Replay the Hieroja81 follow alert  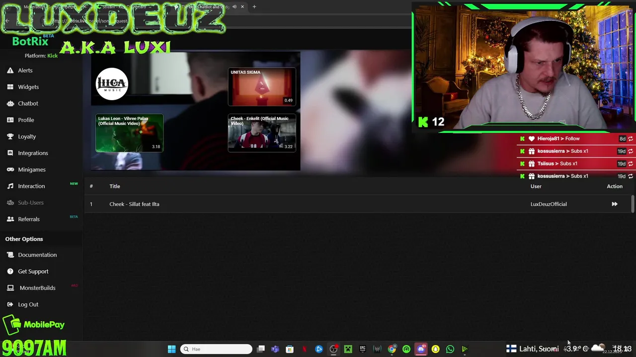point(631,139)
